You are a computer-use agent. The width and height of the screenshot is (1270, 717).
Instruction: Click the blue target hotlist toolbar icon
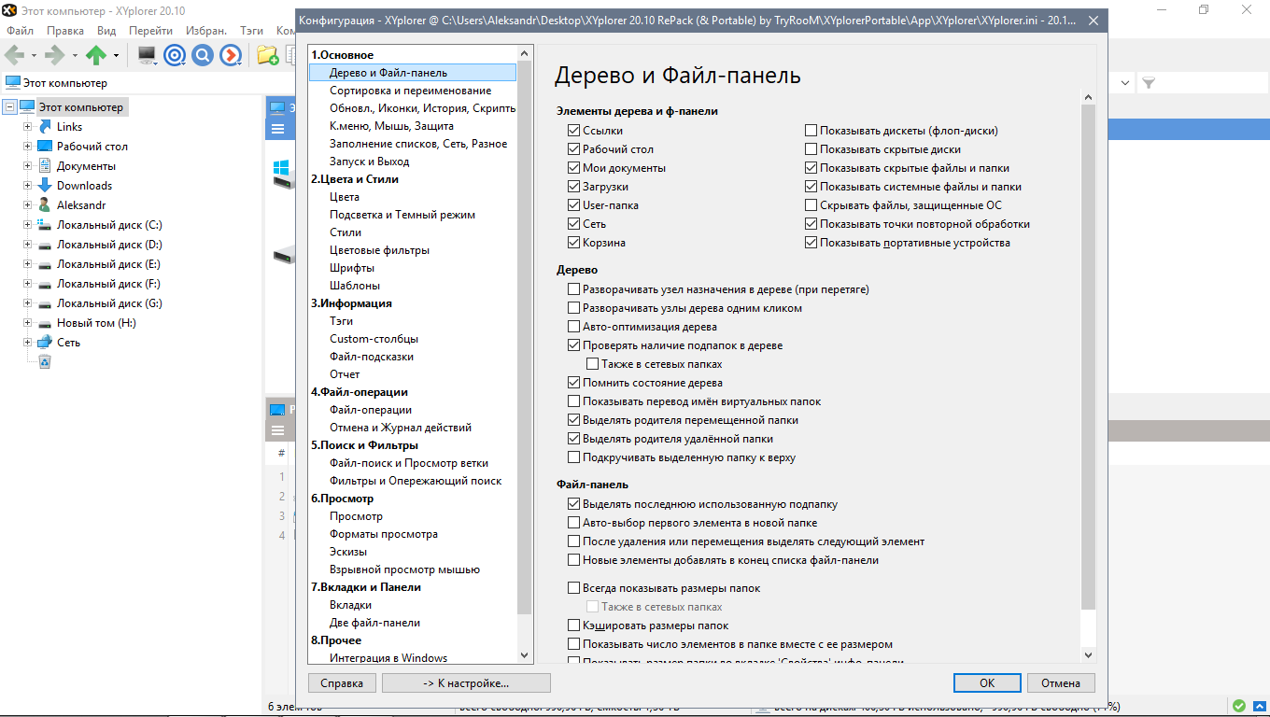click(174, 56)
